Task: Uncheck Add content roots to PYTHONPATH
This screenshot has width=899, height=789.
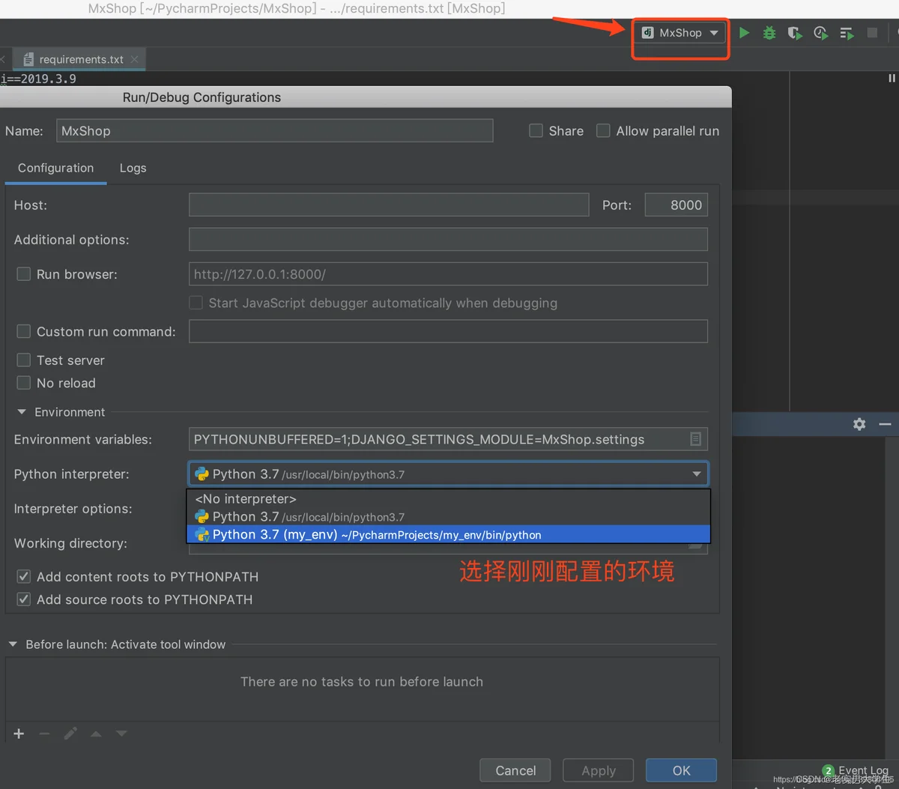Action: (x=24, y=577)
